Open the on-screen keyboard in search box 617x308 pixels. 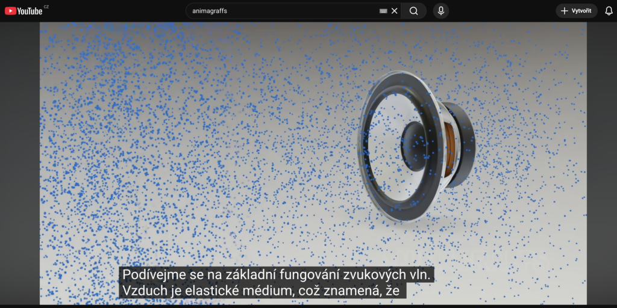pyautogui.click(x=383, y=11)
